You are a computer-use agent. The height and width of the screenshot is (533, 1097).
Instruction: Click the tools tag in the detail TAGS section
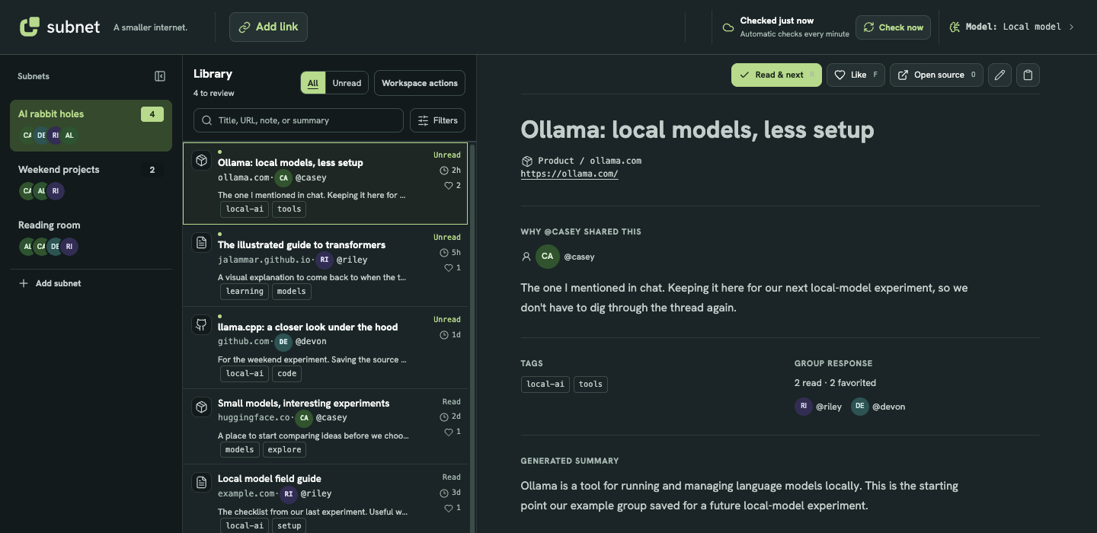click(x=590, y=384)
